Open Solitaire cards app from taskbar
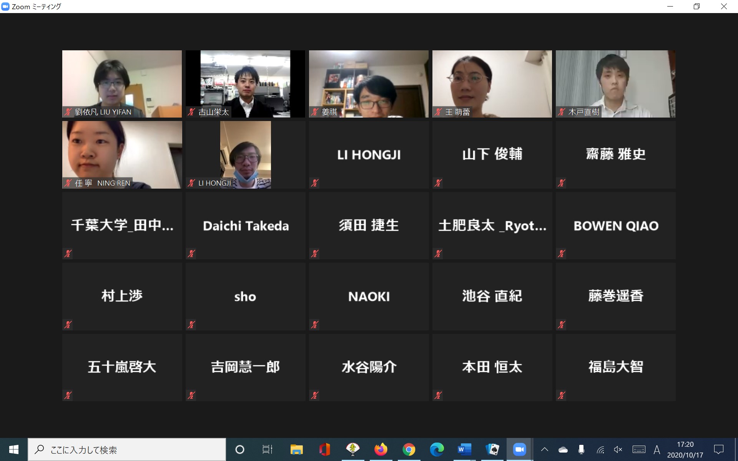 click(492, 449)
